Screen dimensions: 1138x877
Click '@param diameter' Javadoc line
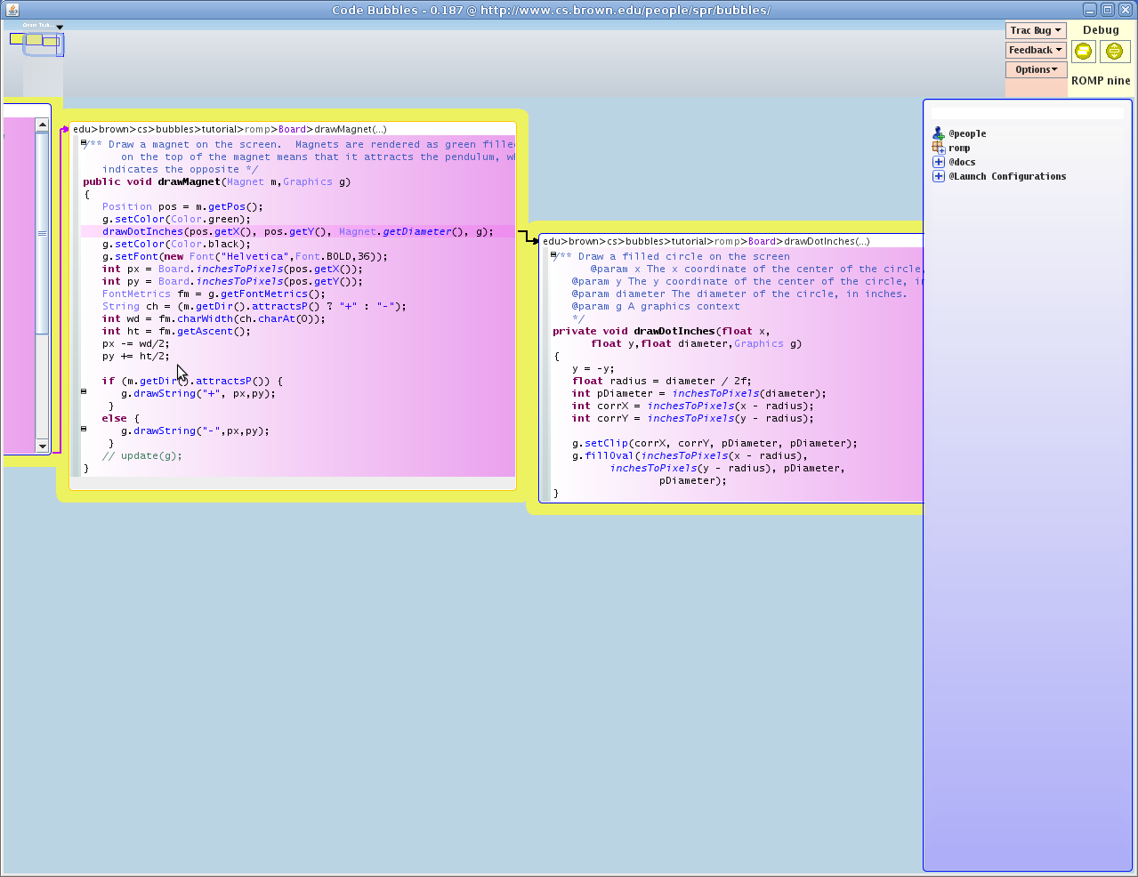[739, 294]
